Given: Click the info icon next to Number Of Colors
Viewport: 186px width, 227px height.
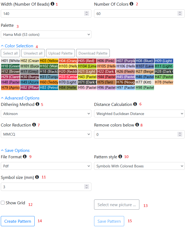Looking at the screenshot, I should [x=131, y=4].
